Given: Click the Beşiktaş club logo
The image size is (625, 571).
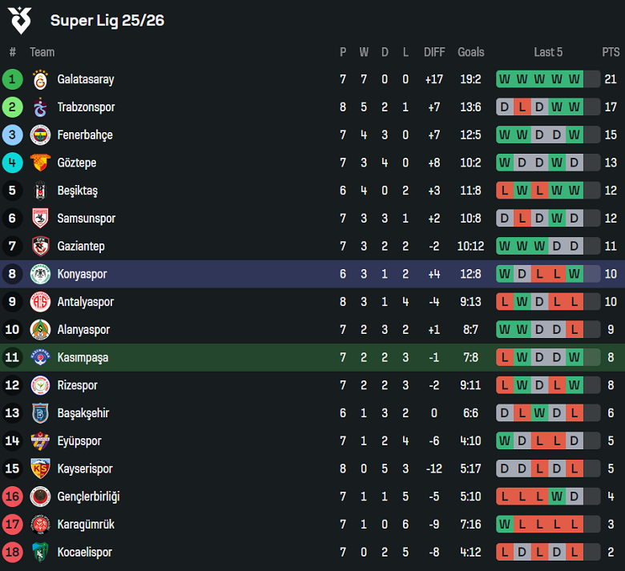Looking at the screenshot, I should click(x=40, y=191).
